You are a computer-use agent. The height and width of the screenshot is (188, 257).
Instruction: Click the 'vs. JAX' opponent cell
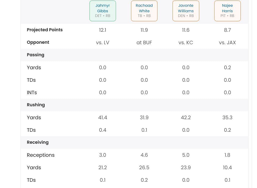click(x=227, y=42)
